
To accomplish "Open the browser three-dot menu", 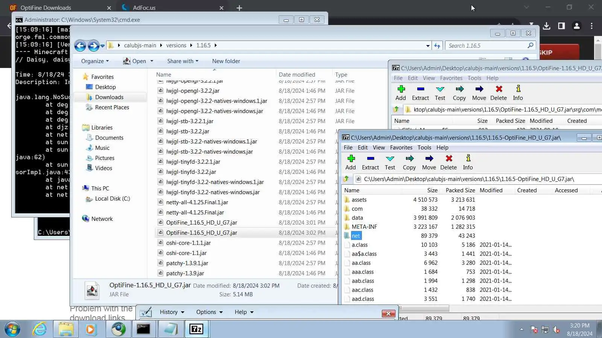I will tap(591, 26).
